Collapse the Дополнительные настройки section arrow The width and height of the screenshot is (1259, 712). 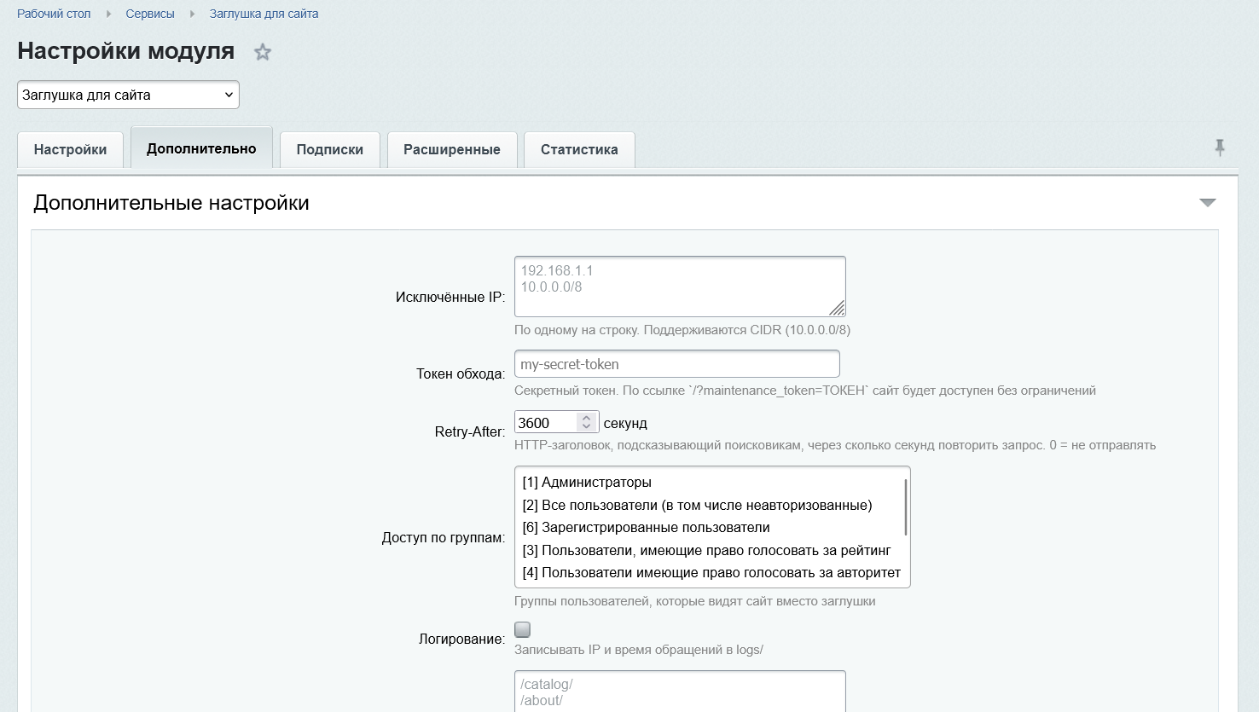pos(1208,203)
